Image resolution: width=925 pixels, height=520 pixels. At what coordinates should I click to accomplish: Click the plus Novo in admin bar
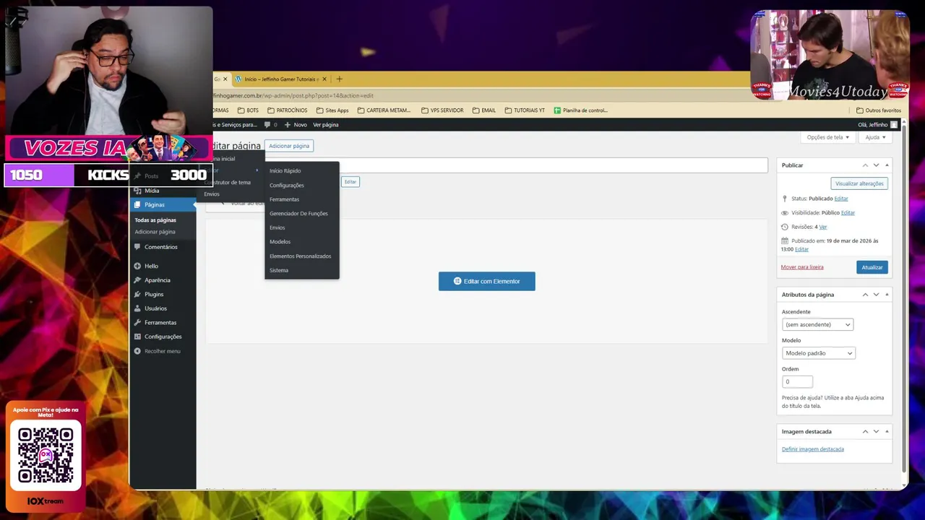pos(296,125)
